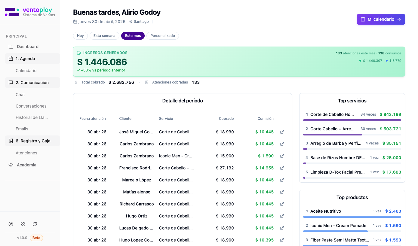Collapse the 2. Comunicación section
Viewport: 418px width, 246px height.
coord(32,83)
